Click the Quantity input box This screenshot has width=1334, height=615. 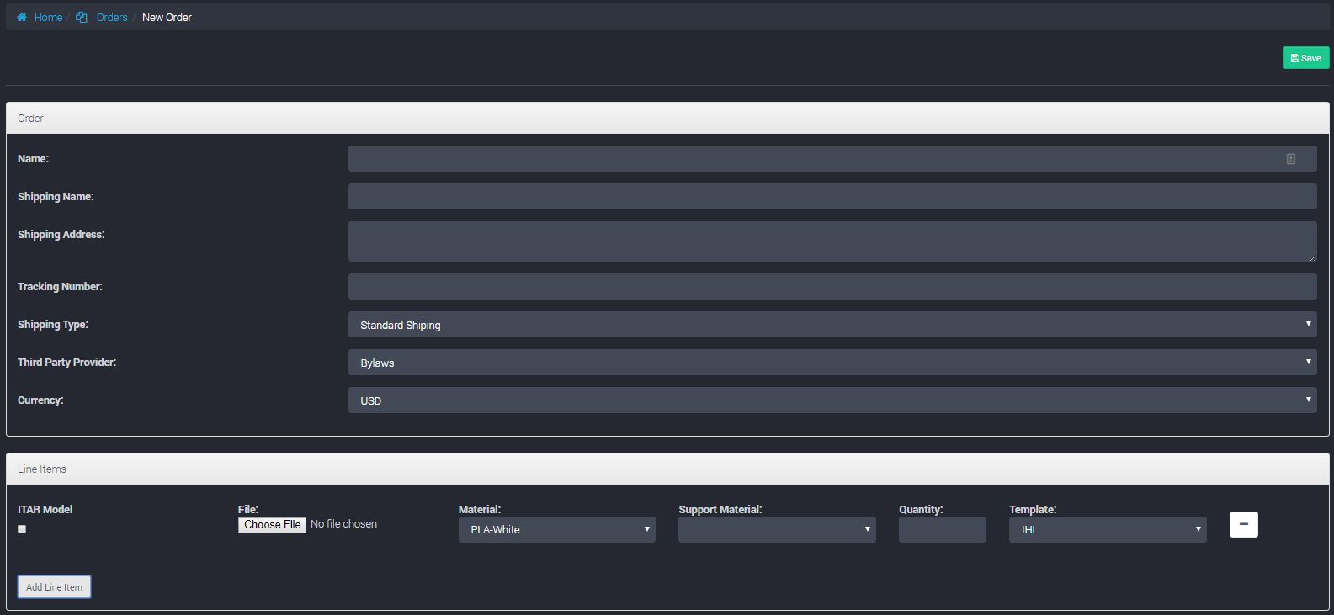coord(942,530)
